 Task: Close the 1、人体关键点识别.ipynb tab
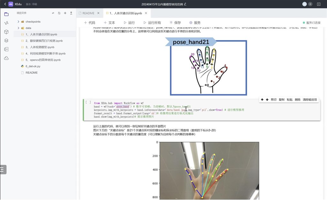[146, 13]
